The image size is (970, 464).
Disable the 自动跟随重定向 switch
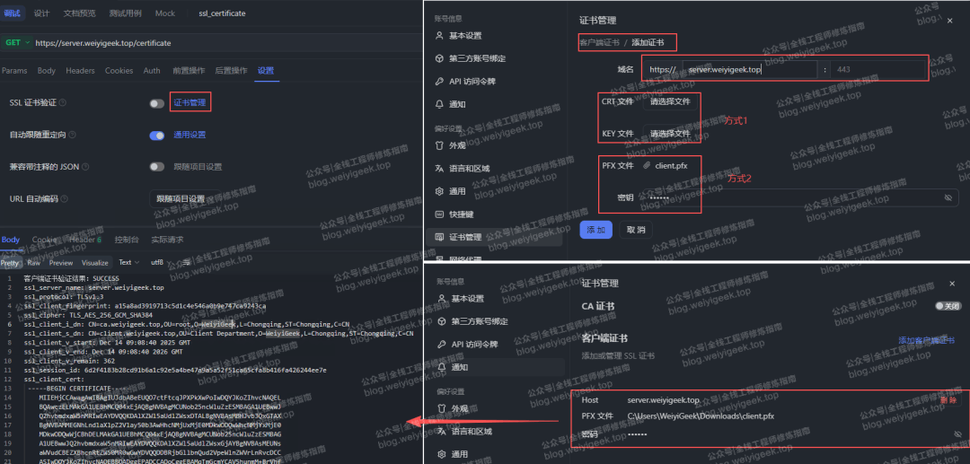(157, 135)
